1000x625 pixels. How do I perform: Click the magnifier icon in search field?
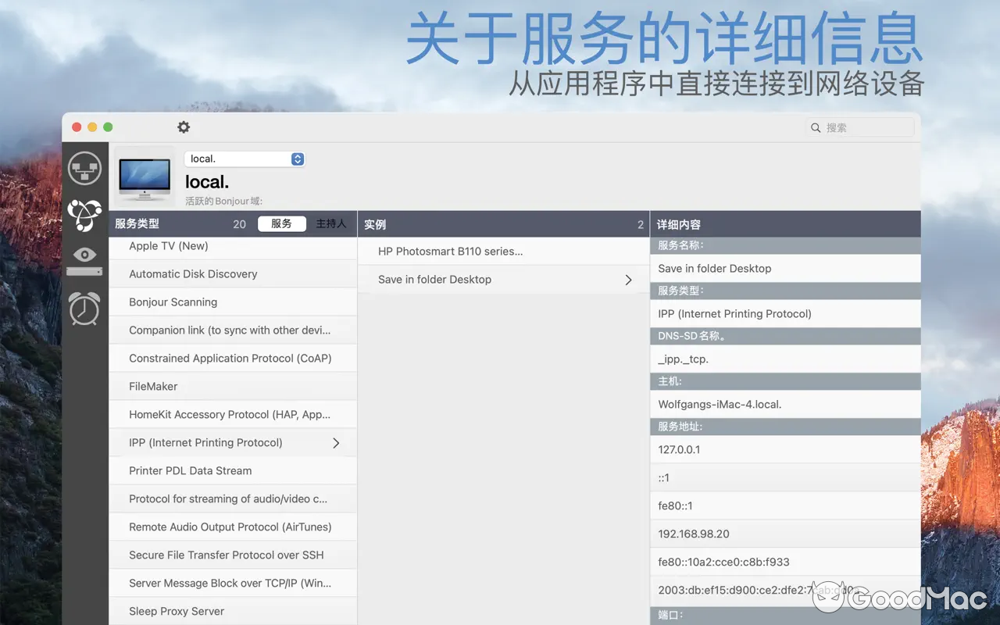(815, 127)
